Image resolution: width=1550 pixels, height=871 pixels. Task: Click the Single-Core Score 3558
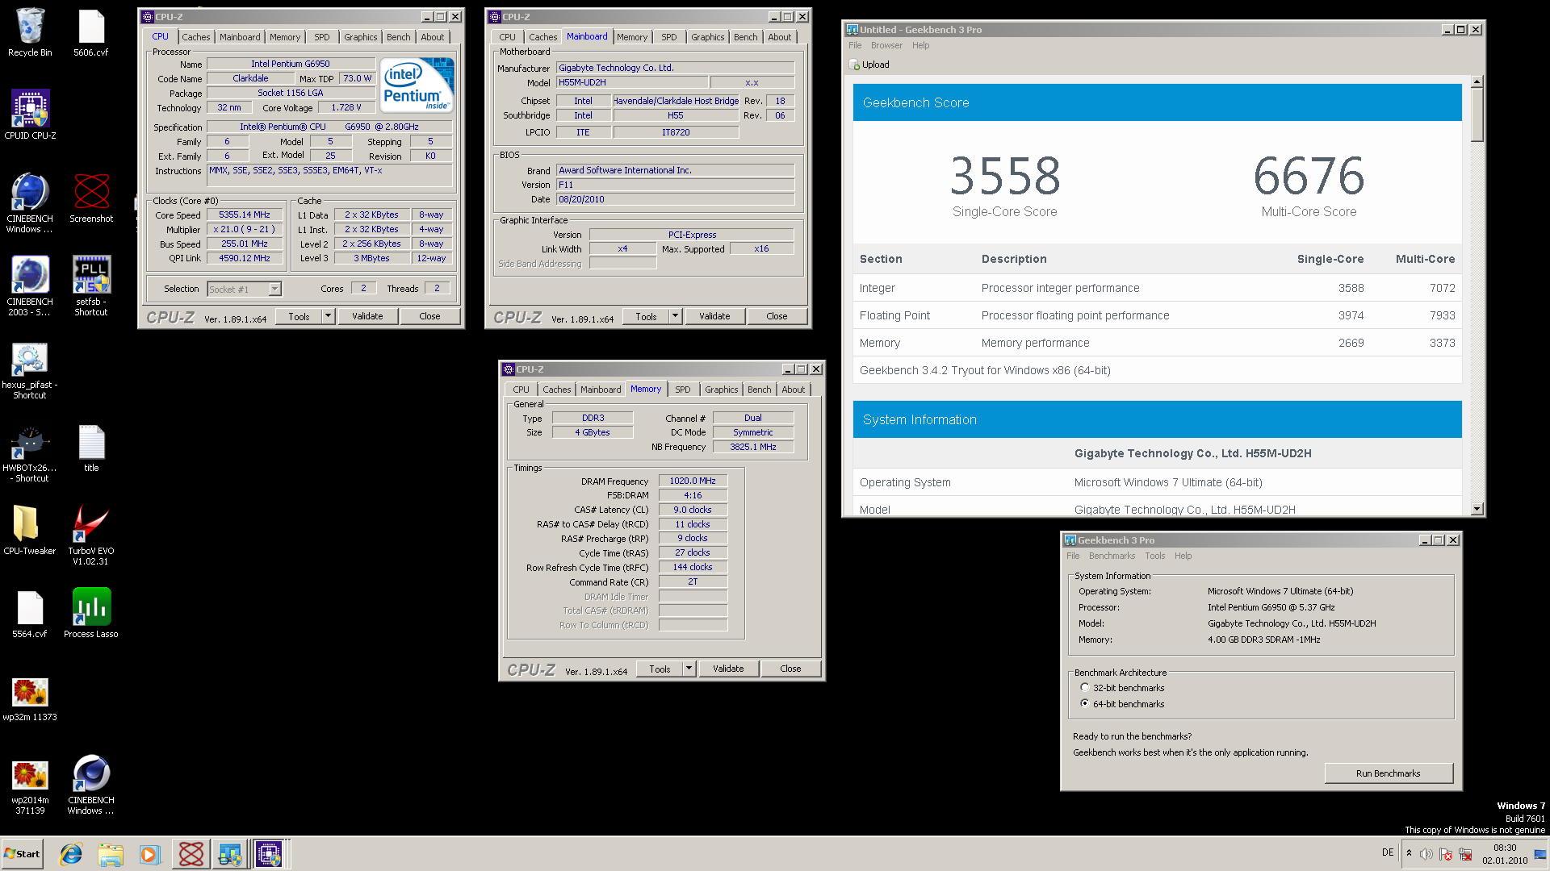1004,176
